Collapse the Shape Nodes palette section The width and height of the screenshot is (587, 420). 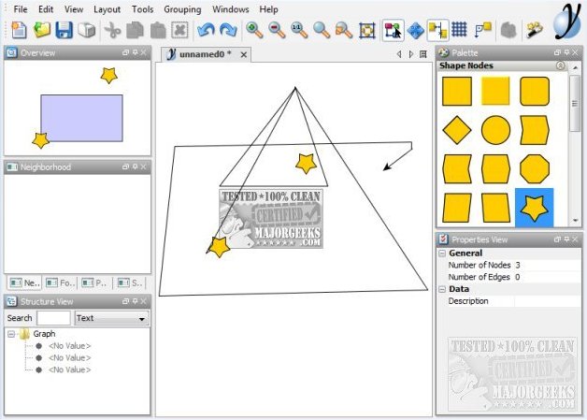pyautogui.click(x=560, y=65)
